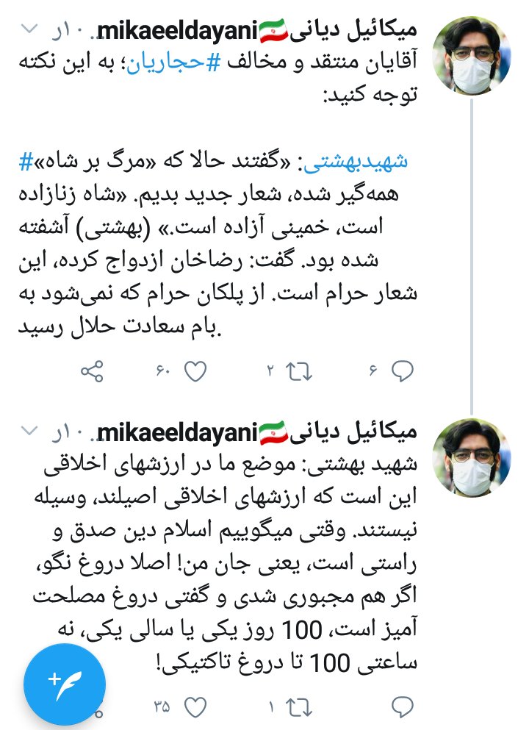Screen dimensions: 529x730
Task: Open میکائیل دیانی name in first tweet
Action: pyautogui.click(x=353, y=31)
